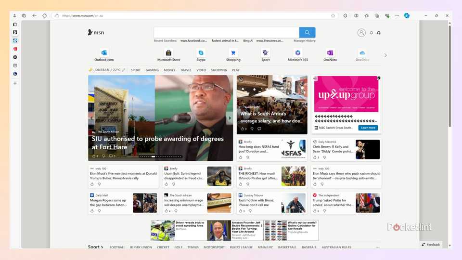Viewport: 462px width, 260px height.
Task: Click the Learn more ad button
Action: (368, 128)
